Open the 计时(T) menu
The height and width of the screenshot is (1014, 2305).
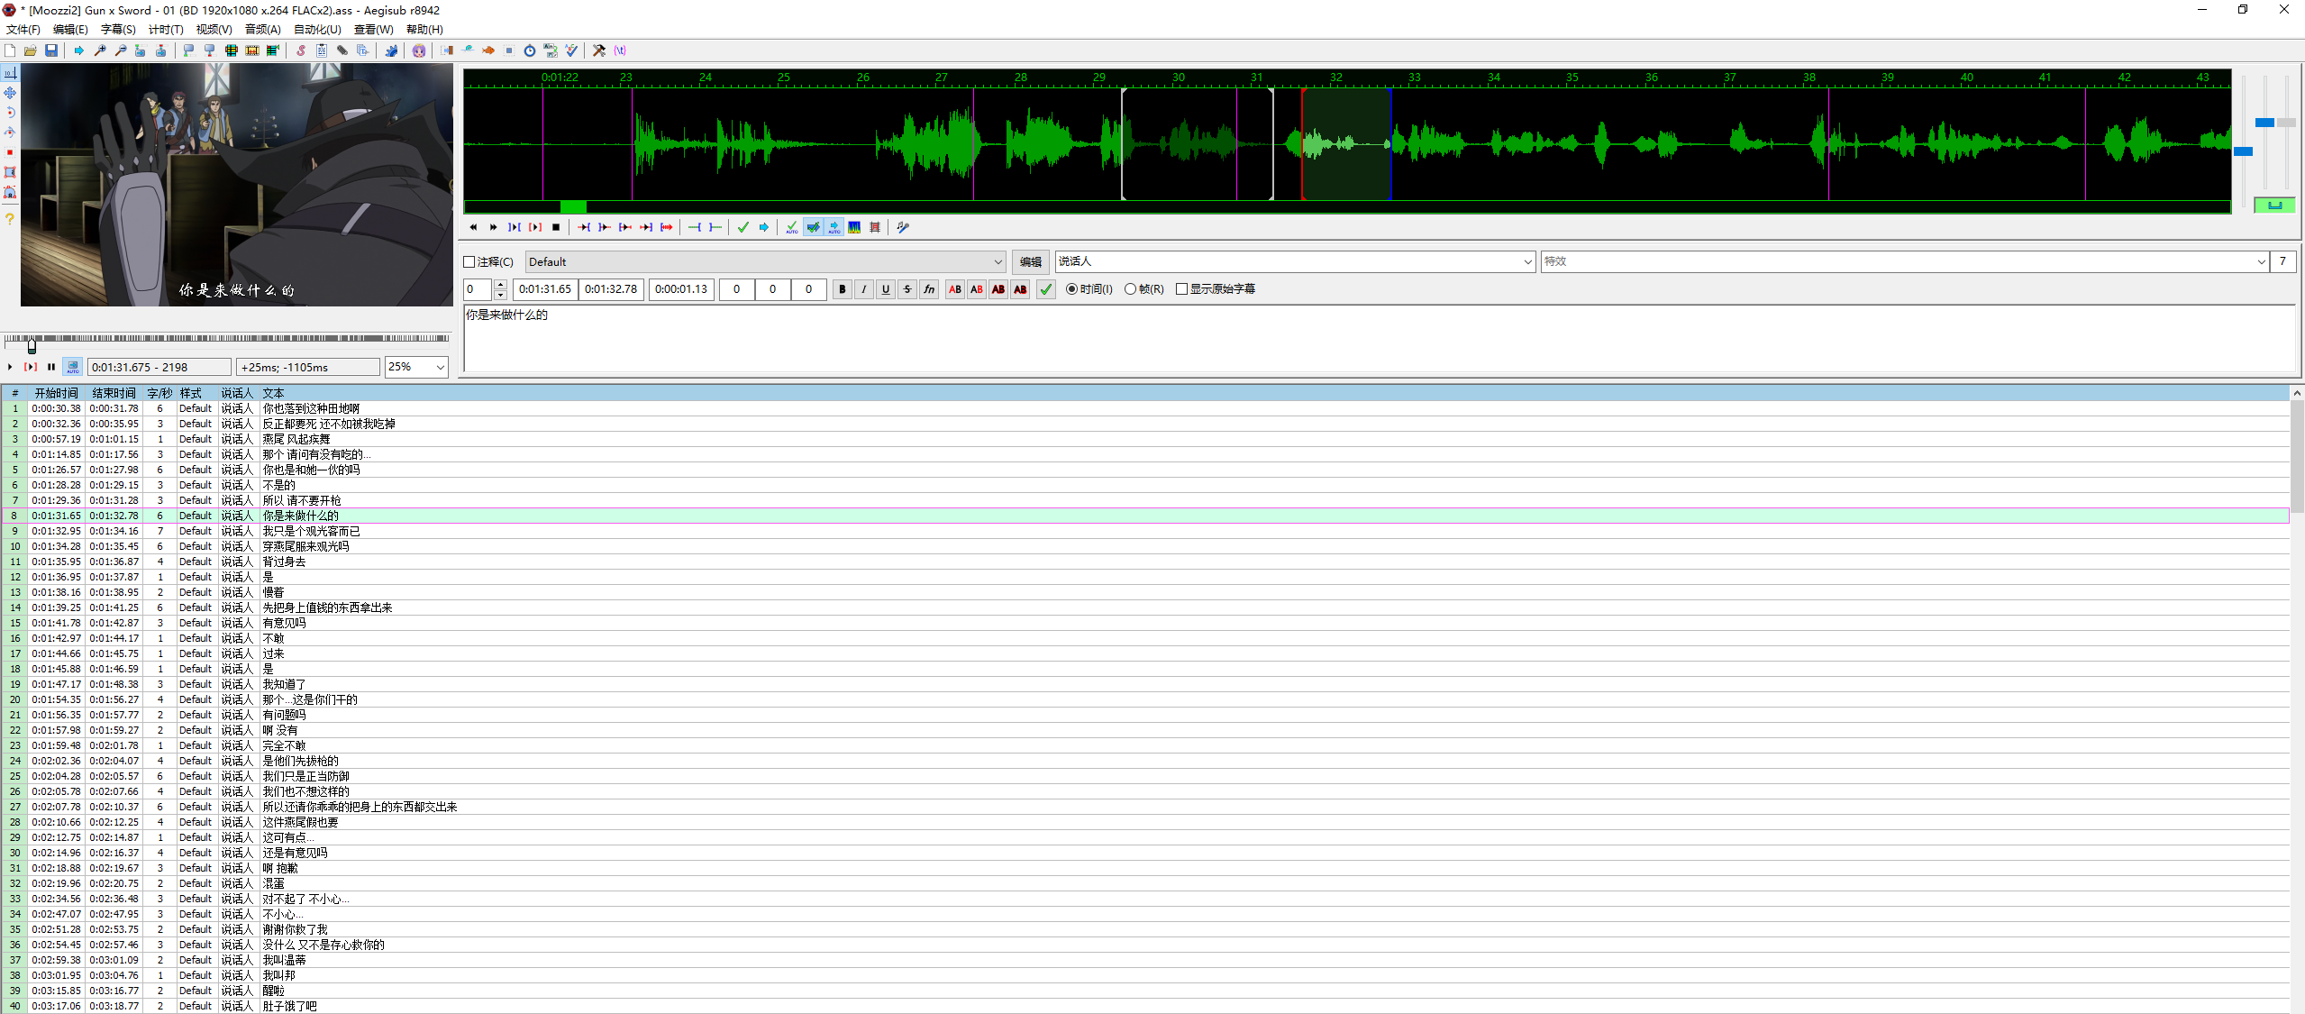point(166,30)
